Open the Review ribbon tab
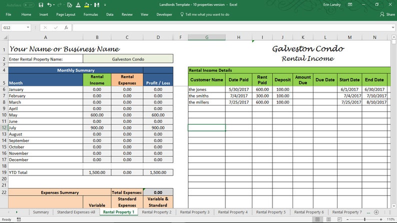The image size is (397, 223). click(x=127, y=14)
